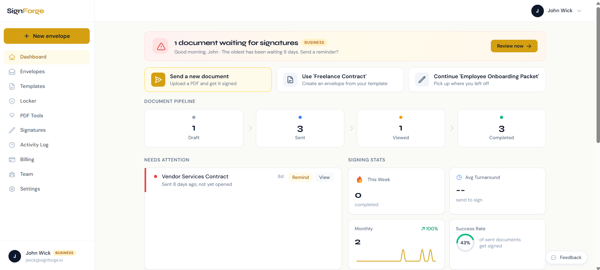Click the Billing card icon
Image resolution: width=600 pixels, height=270 pixels.
point(12,160)
